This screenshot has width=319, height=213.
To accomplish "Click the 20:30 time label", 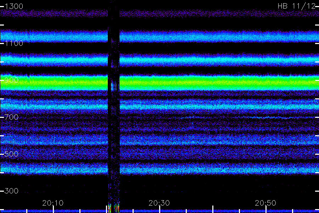I will pos(159,203).
